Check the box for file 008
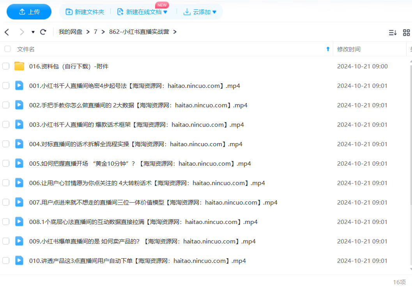Viewport: 412px width, 287px height. pos(6,222)
